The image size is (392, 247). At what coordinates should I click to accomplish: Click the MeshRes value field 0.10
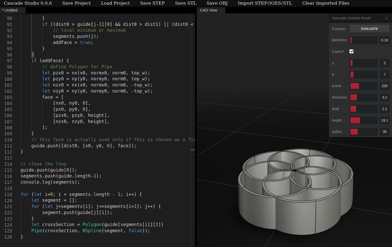[x=385, y=40]
